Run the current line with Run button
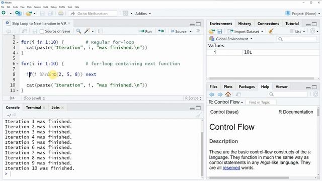 point(145,31)
